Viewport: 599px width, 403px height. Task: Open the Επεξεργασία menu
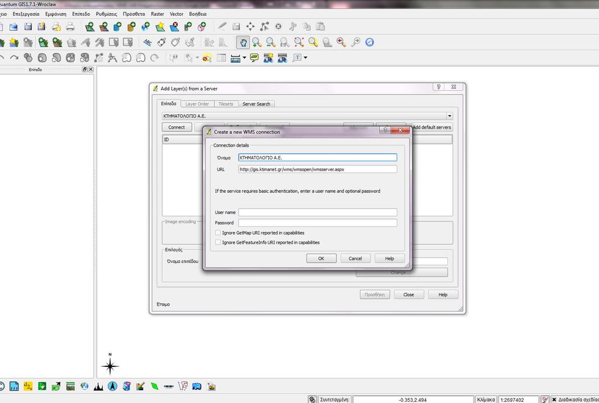26,14
